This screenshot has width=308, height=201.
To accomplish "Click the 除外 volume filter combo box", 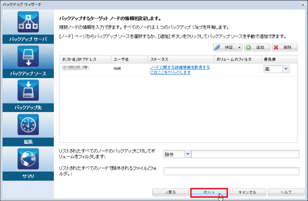I will [x=174, y=154].
